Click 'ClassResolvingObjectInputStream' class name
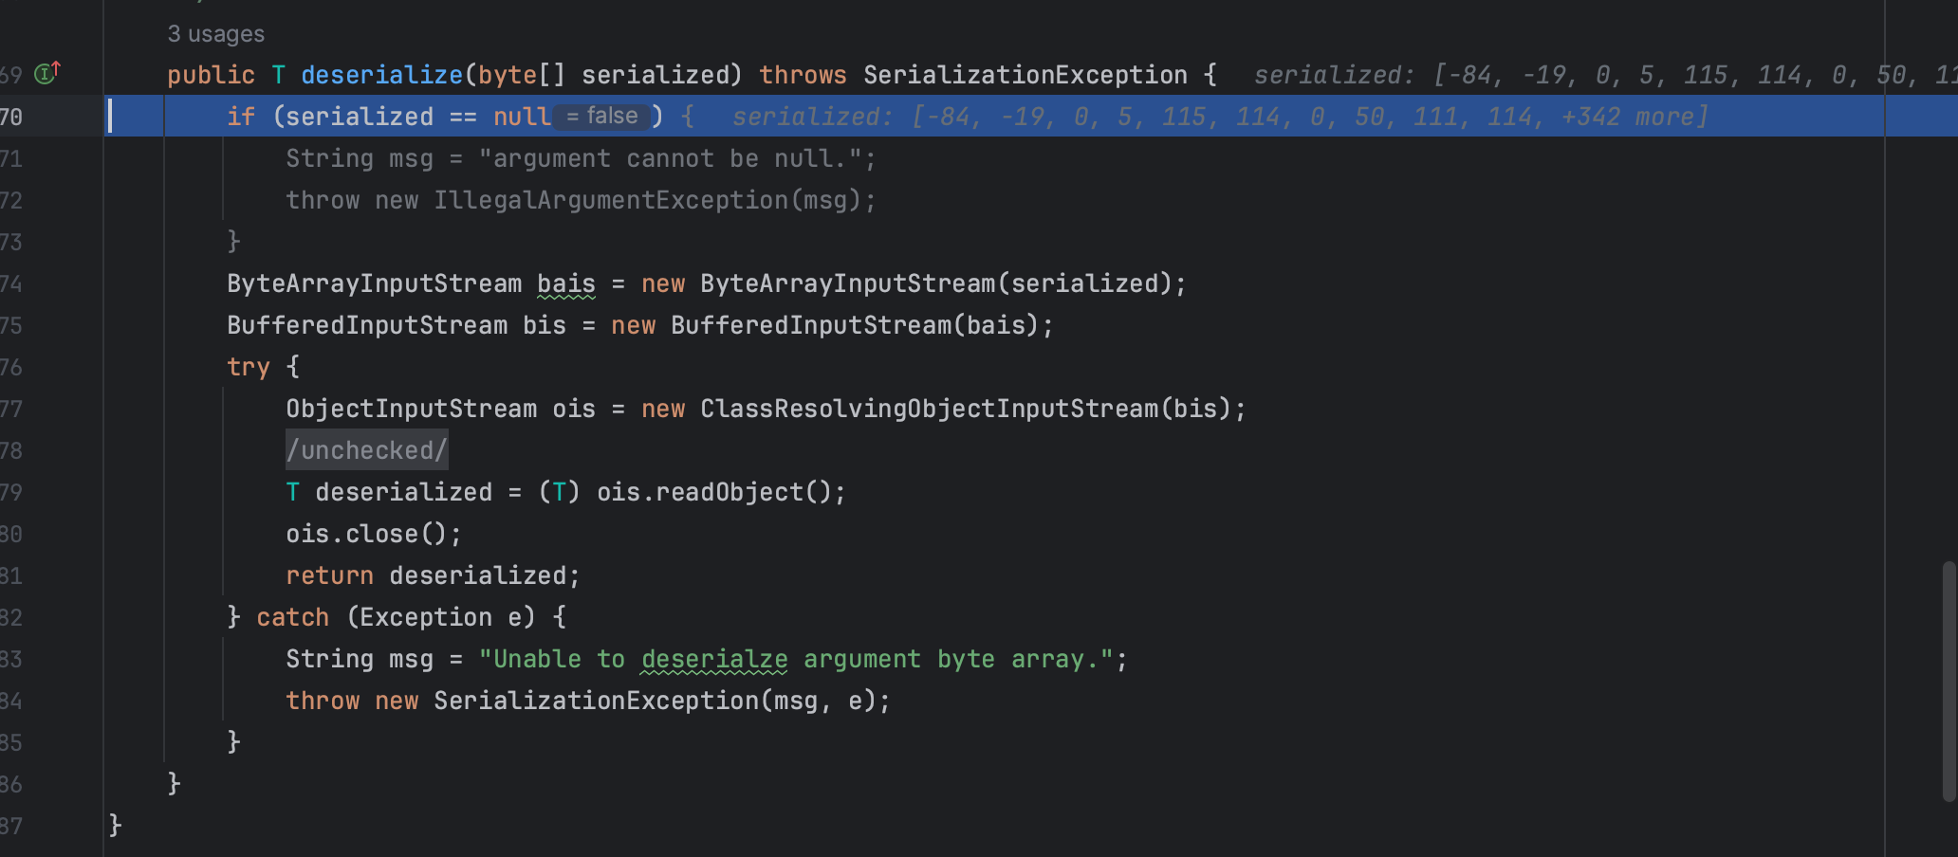This screenshot has height=857, width=1958. coord(929,409)
